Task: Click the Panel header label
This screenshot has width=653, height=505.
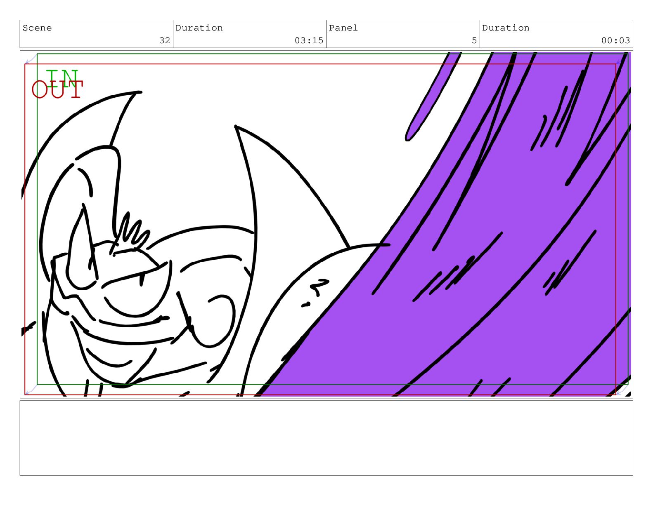Action: 343,28
